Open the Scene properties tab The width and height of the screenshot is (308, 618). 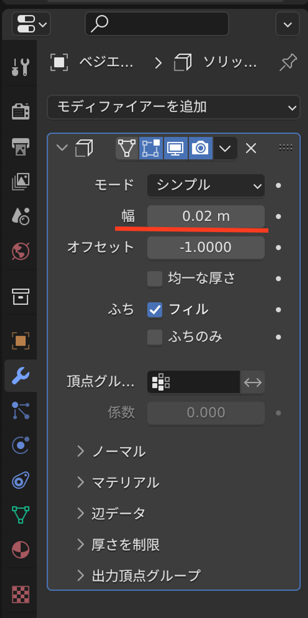(x=20, y=216)
